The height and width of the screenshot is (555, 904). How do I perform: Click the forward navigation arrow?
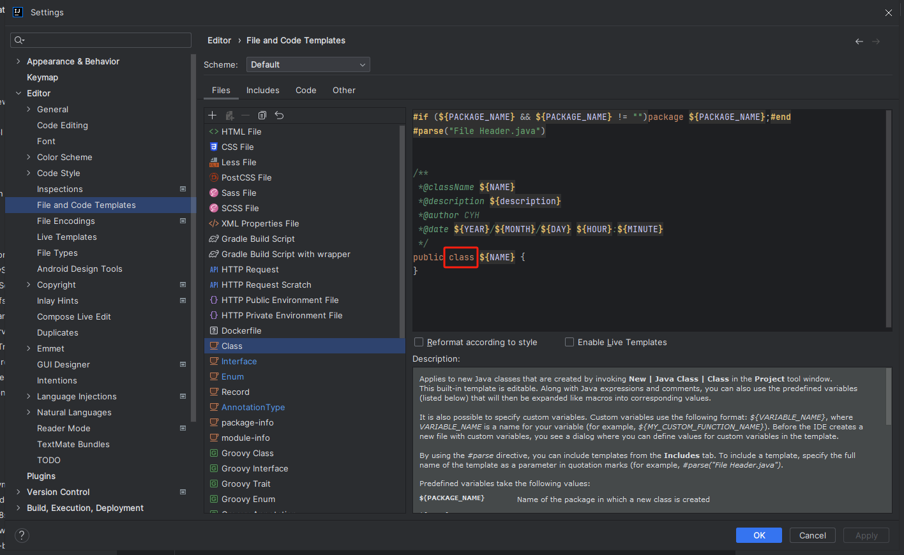(876, 41)
